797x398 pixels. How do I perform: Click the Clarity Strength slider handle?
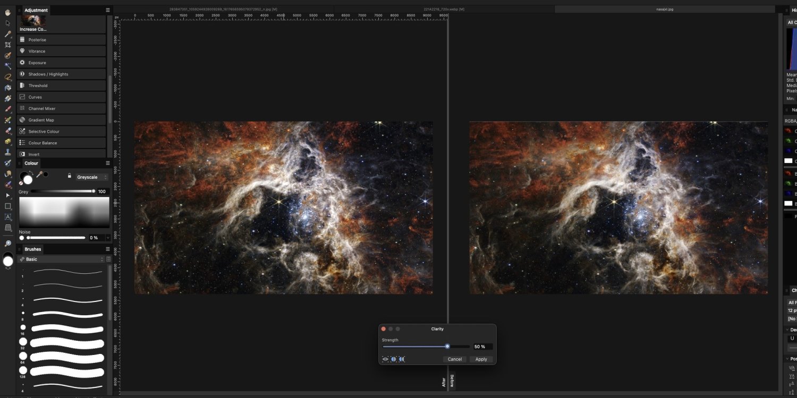[447, 347]
